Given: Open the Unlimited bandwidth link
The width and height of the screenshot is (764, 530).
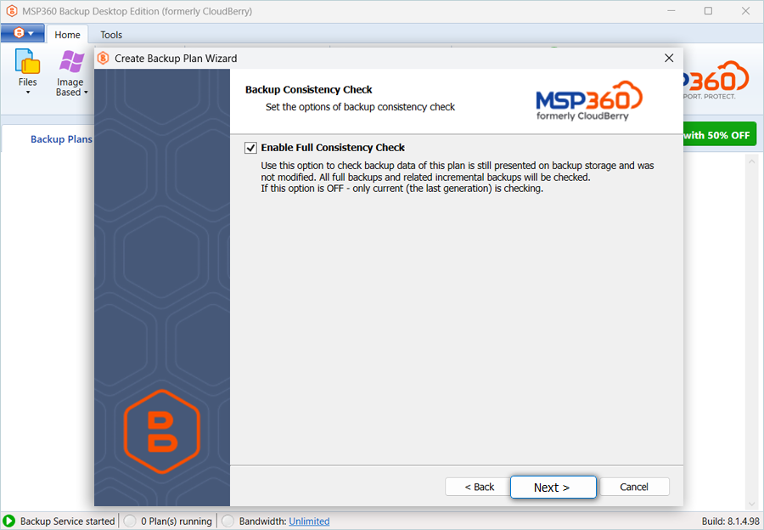Looking at the screenshot, I should pos(309,522).
